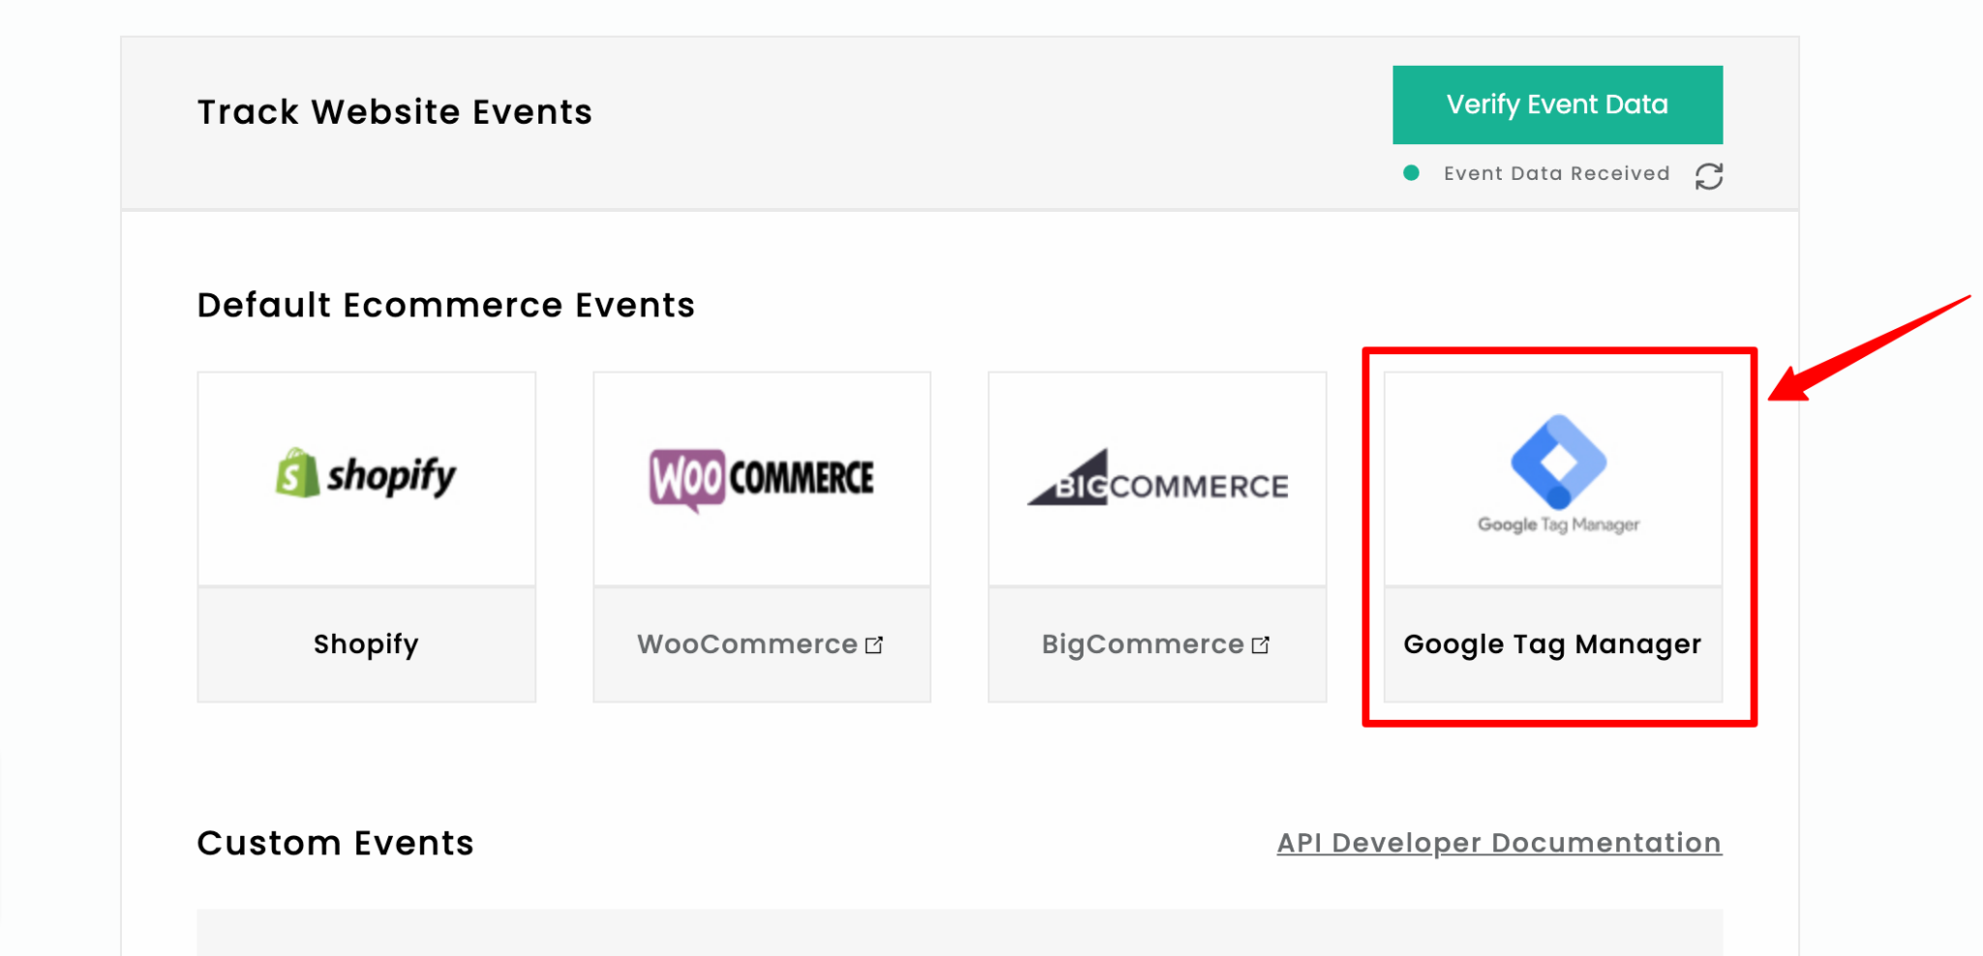Select the WooCommerce logo
Viewport: 1983px width, 956px height.
click(x=761, y=476)
